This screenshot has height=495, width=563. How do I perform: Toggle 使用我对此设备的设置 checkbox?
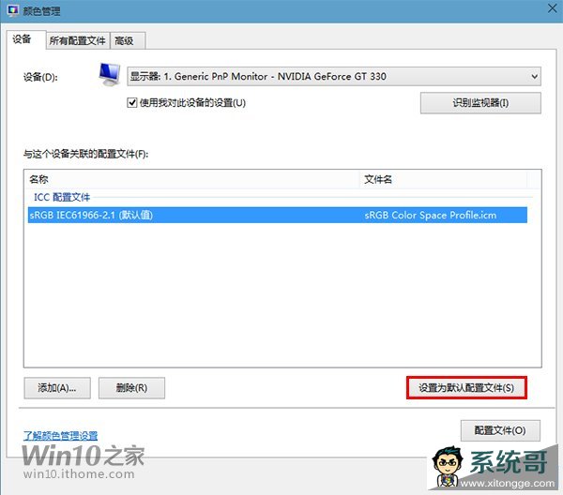click(x=132, y=103)
